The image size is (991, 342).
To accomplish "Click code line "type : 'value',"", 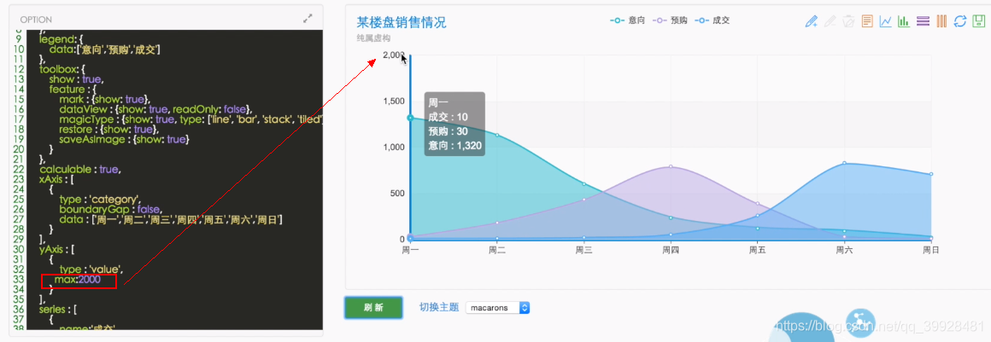I will point(91,270).
